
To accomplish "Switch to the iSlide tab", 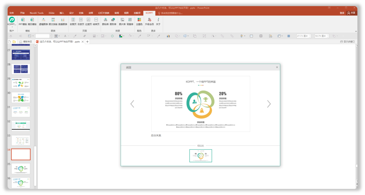I will point(52,13).
